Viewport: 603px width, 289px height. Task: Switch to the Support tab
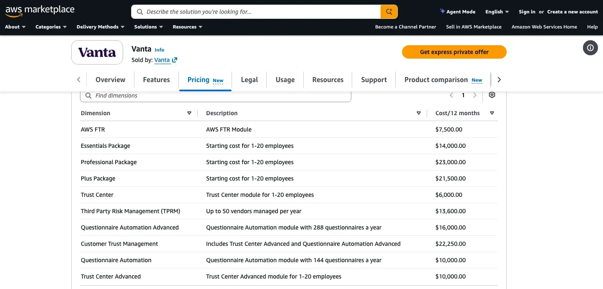(374, 80)
